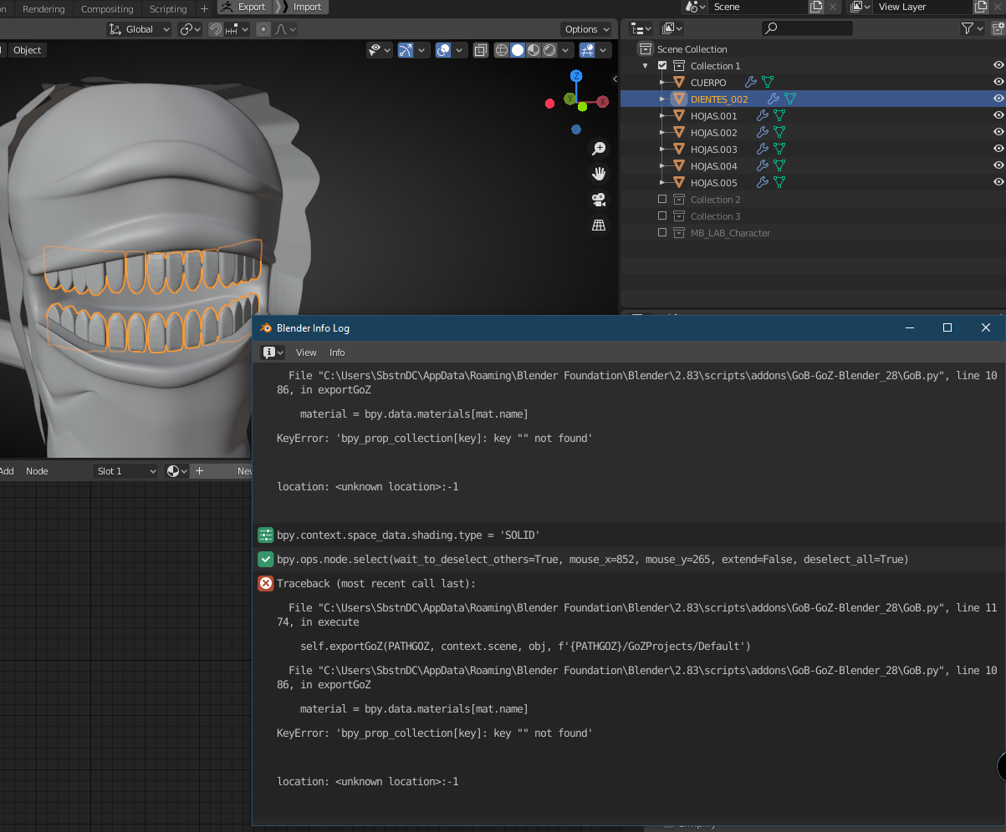Enable the MB_LAB_Character collection checkbox
This screenshot has height=832, width=1006.
pos(662,233)
